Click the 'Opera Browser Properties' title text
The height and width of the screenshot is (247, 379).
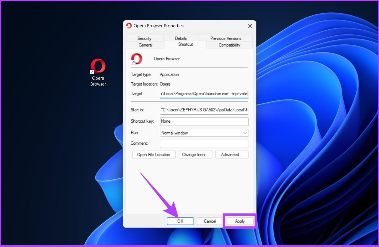[x=159, y=26]
